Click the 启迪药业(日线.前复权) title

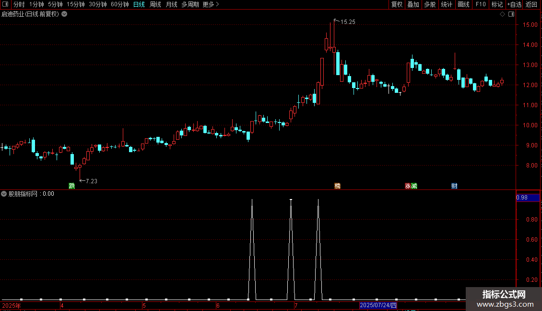click(x=30, y=14)
